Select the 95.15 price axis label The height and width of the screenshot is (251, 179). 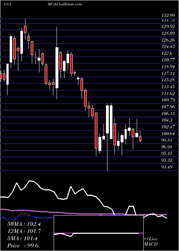tap(167, 154)
